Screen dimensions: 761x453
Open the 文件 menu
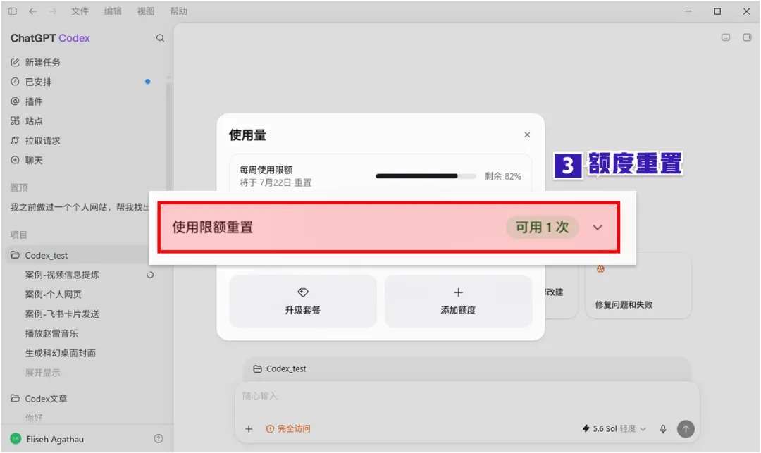[x=80, y=11]
